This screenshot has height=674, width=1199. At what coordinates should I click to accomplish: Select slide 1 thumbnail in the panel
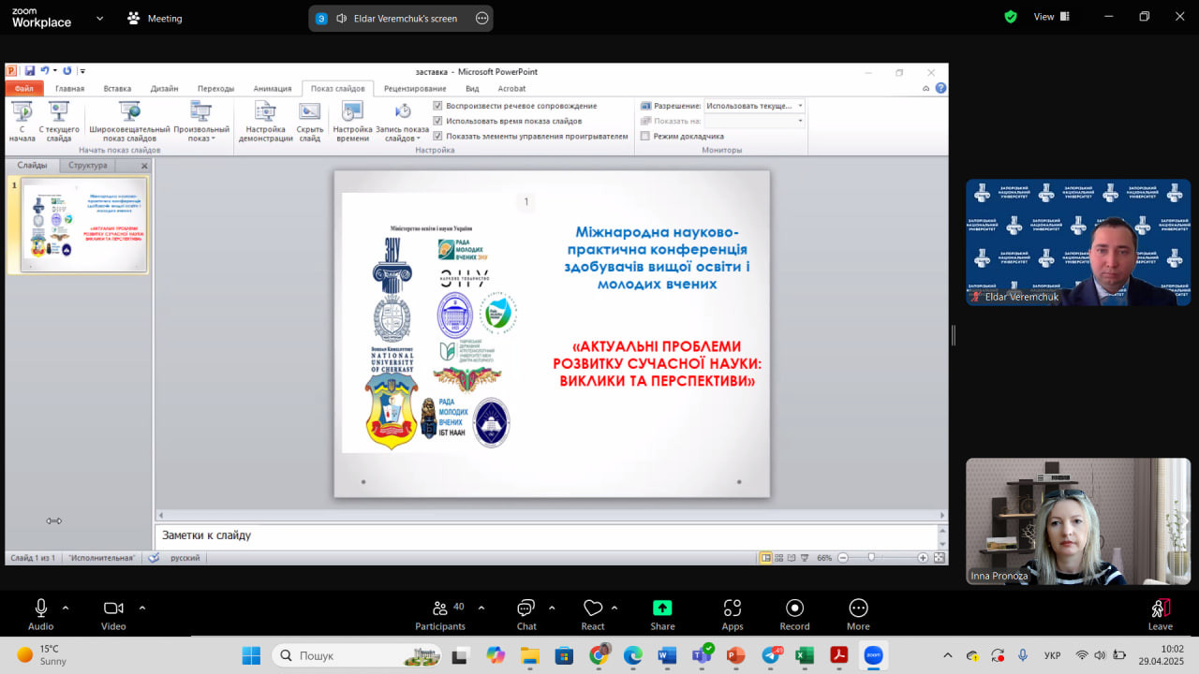pos(84,226)
